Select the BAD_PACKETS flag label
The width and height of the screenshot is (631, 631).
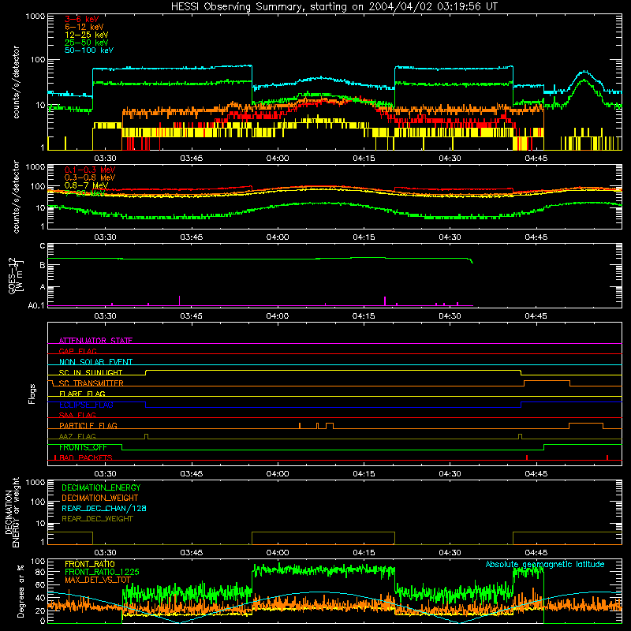tap(85, 457)
